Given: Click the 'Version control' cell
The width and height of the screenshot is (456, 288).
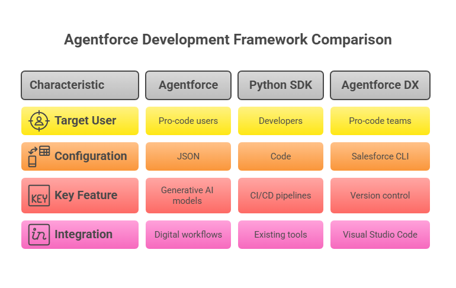Looking at the screenshot, I should click(380, 196).
